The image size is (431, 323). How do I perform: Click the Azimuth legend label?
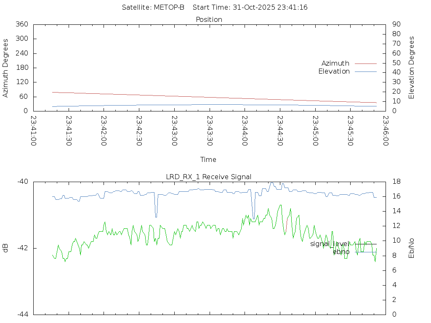pos(335,64)
